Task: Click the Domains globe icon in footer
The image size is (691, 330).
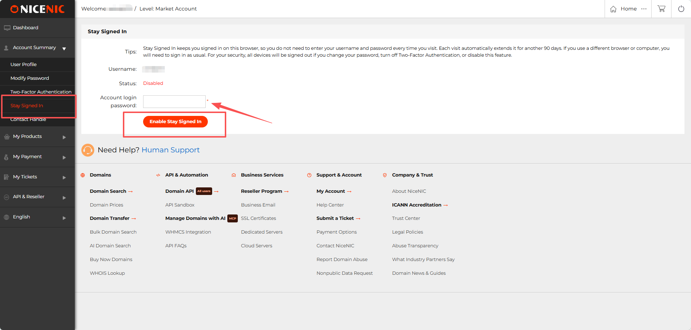Action: click(x=83, y=175)
